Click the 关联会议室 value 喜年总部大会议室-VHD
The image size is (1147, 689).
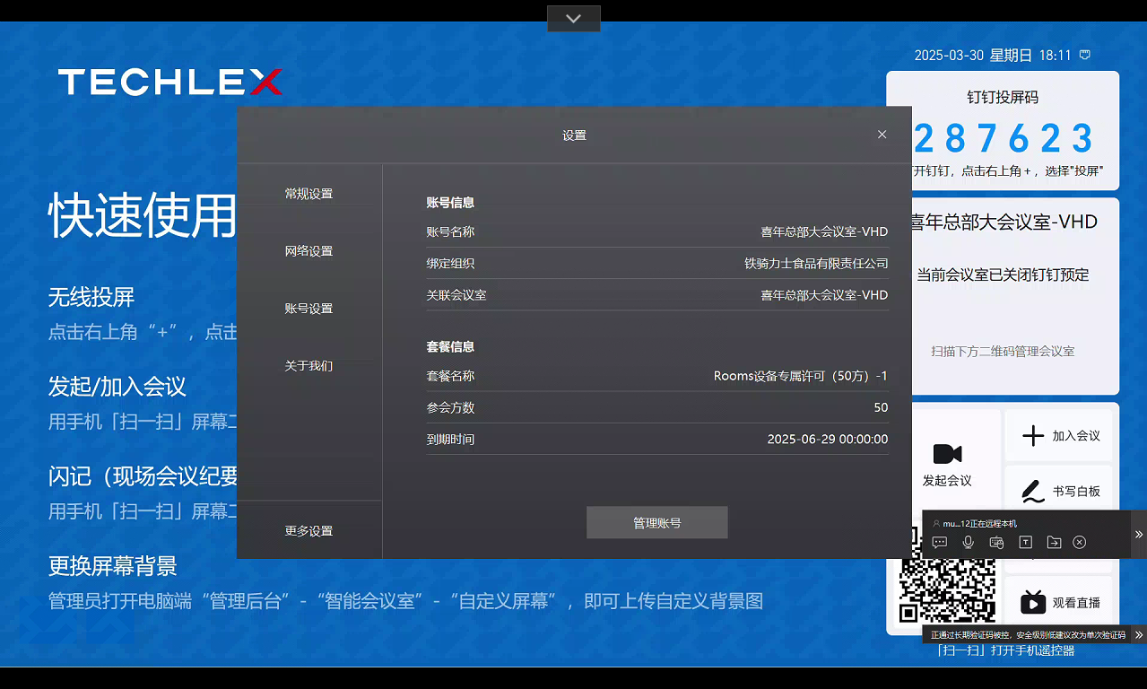(824, 295)
